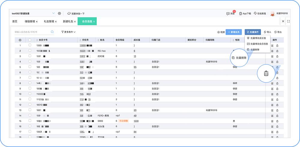Expand the 更多条件 filter options

[68, 32]
